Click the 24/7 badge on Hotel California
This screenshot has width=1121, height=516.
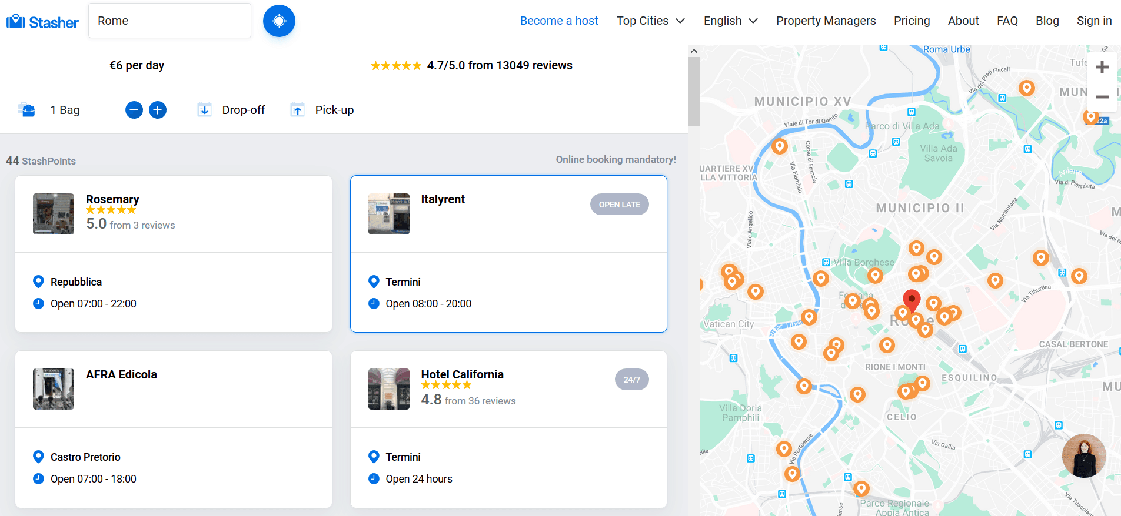coord(631,380)
